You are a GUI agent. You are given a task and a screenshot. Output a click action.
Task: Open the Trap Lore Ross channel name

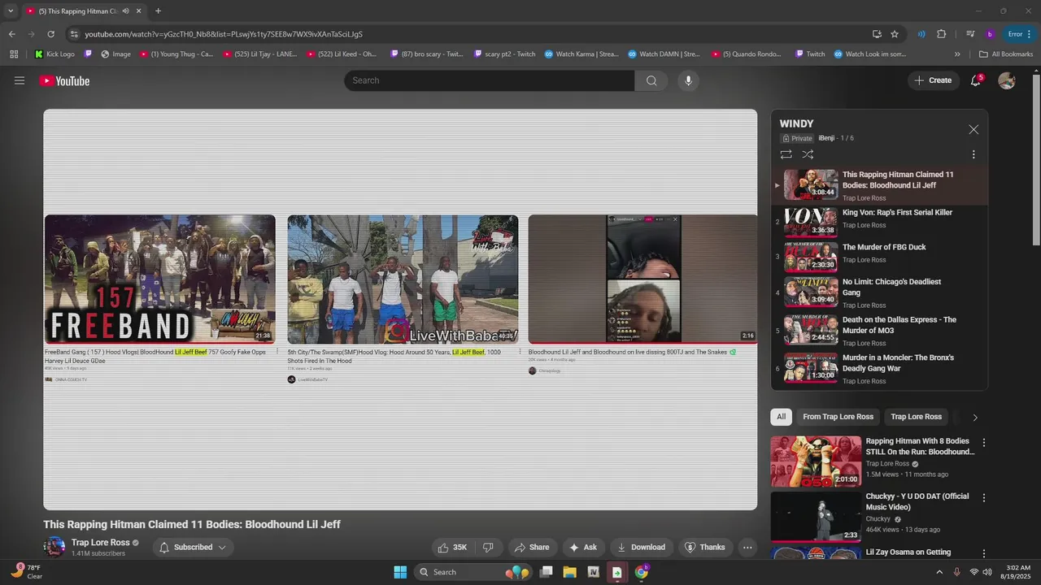100,543
